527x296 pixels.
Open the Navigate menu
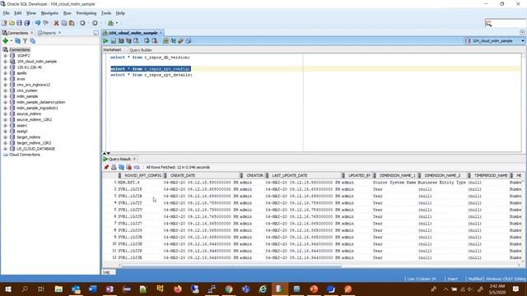pos(49,13)
